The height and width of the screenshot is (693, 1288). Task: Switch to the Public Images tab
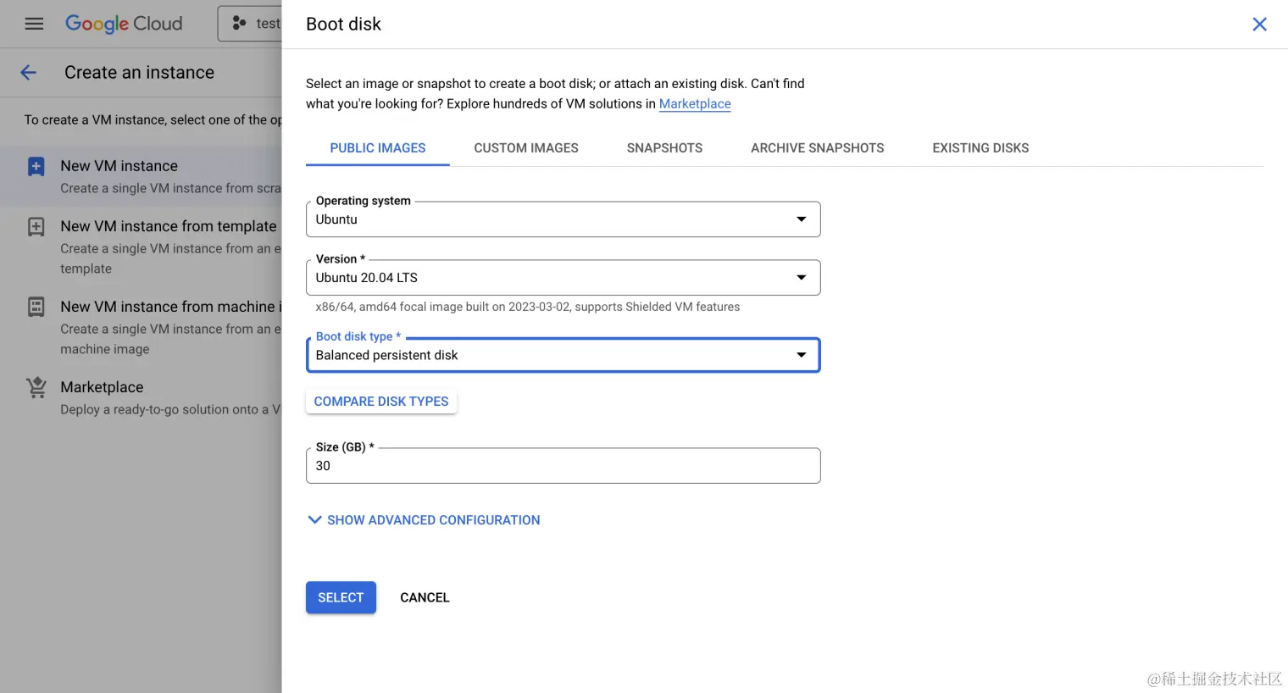tap(378, 148)
